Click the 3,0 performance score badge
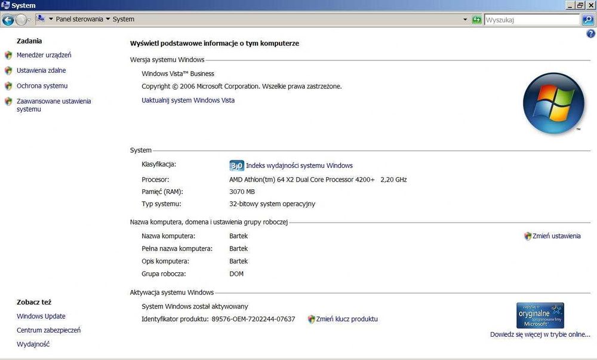The height and width of the screenshot is (360, 597). (x=236, y=165)
